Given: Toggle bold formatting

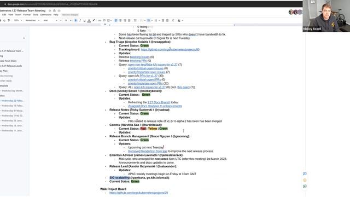Looking at the screenshot, I should click(x=75, y=20).
